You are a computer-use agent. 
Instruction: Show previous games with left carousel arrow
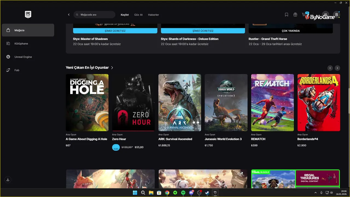point(330,68)
